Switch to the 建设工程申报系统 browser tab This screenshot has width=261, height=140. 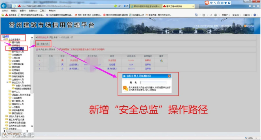point(177,6)
